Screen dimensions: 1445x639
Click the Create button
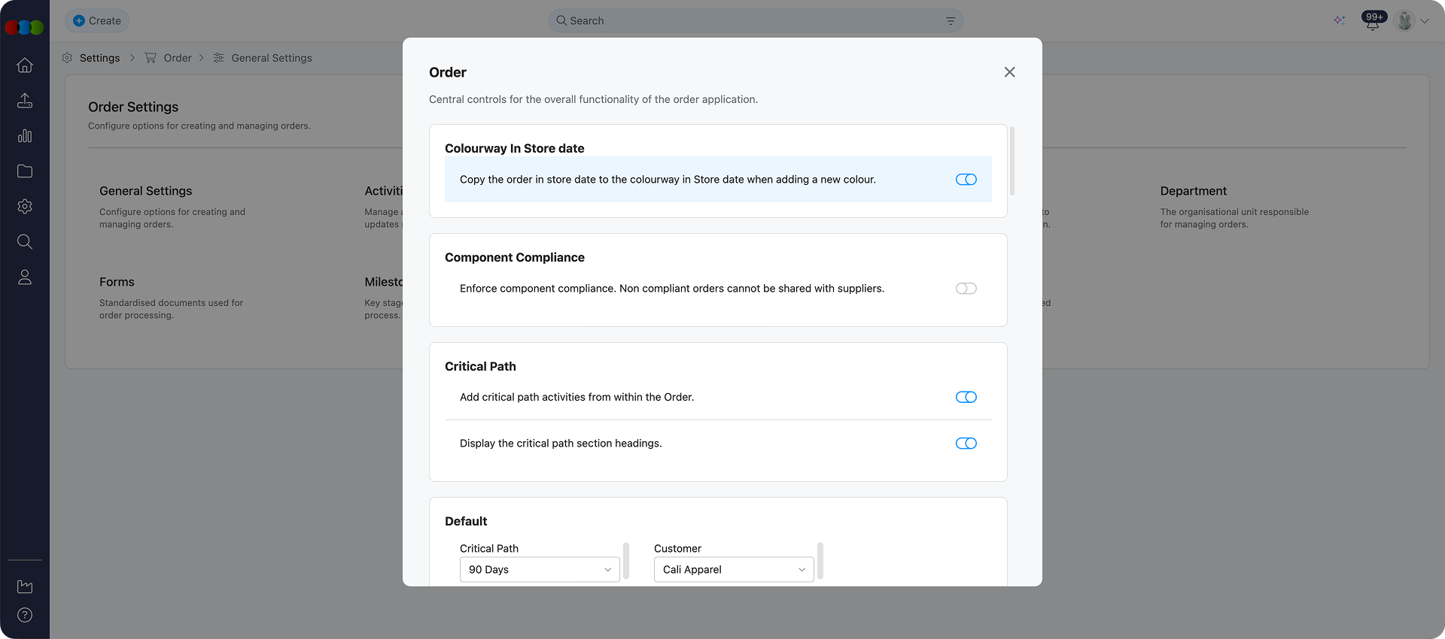(97, 21)
